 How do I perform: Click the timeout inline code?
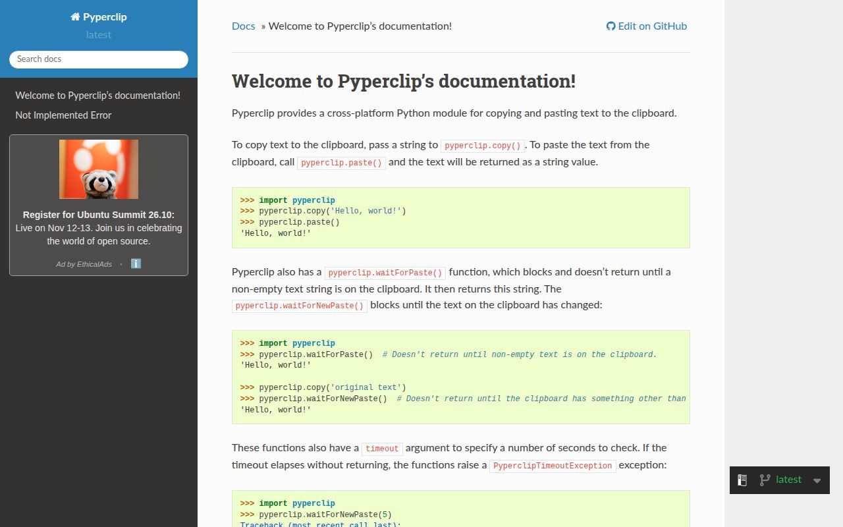[x=382, y=449]
